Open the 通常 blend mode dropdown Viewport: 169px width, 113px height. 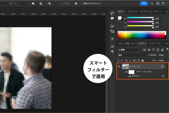click(132, 55)
